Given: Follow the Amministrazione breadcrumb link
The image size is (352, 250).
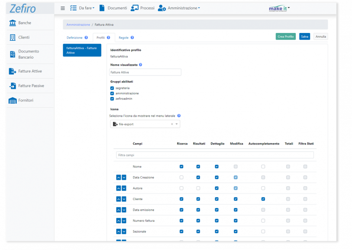Looking at the screenshot, I should [78, 25].
